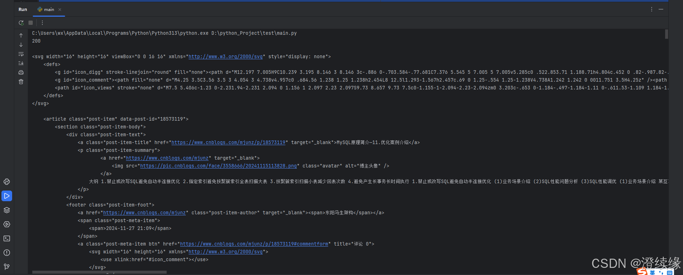The width and height of the screenshot is (683, 275).
Task: Open w3.org svg link above icon_comment use
Action: (x=226, y=252)
